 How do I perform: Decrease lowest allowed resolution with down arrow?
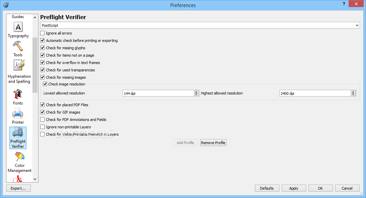(196, 95)
